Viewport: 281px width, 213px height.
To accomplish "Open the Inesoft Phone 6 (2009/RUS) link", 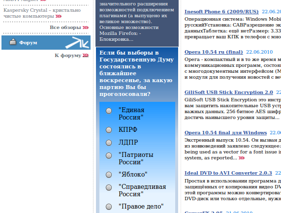I will tap(221, 12).
